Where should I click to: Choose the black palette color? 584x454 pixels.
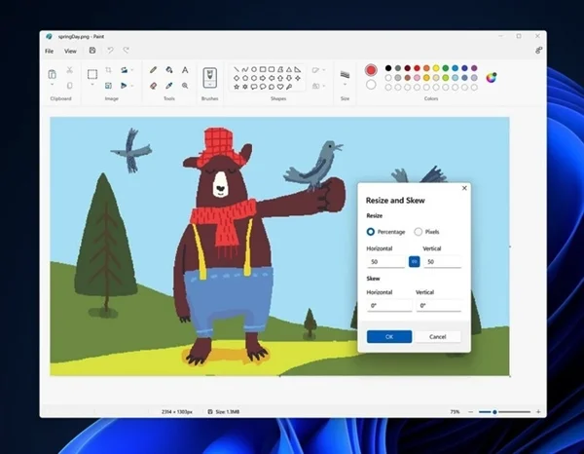(388, 68)
